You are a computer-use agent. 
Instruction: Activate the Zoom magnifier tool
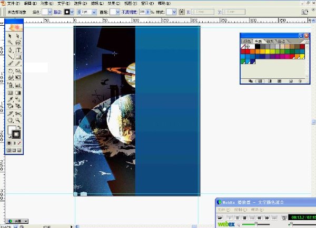[x=18, y=120]
